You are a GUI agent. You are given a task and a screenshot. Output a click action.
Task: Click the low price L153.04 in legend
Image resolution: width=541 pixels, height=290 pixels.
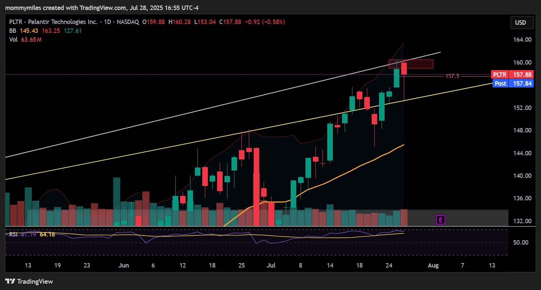[205, 22]
